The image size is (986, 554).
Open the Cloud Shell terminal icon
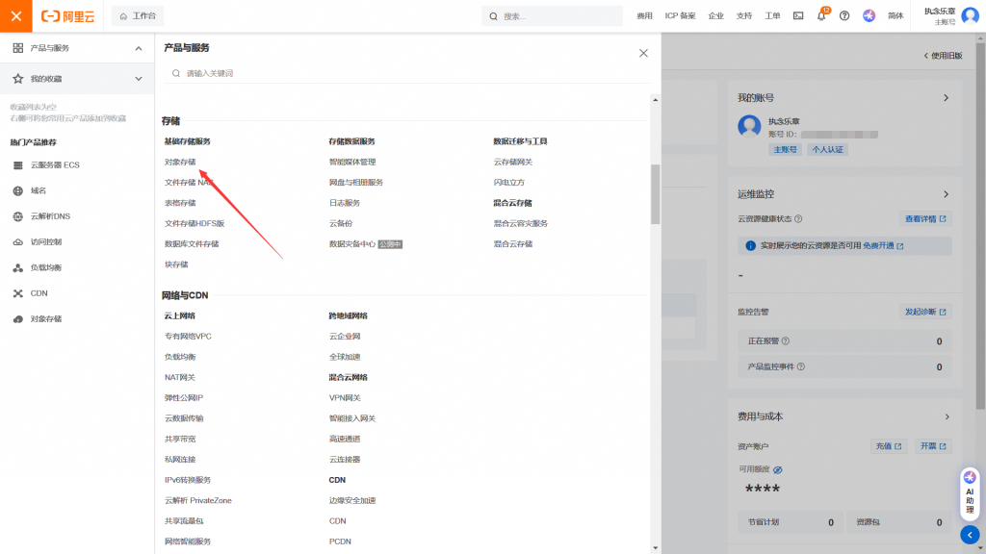[798, 16]
